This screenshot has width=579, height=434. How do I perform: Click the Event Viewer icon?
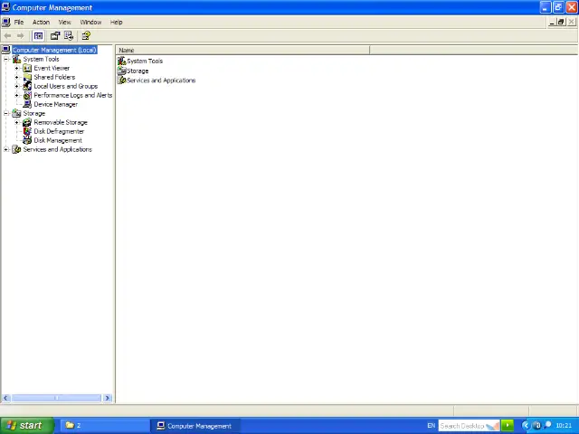(x=27, y=69)
